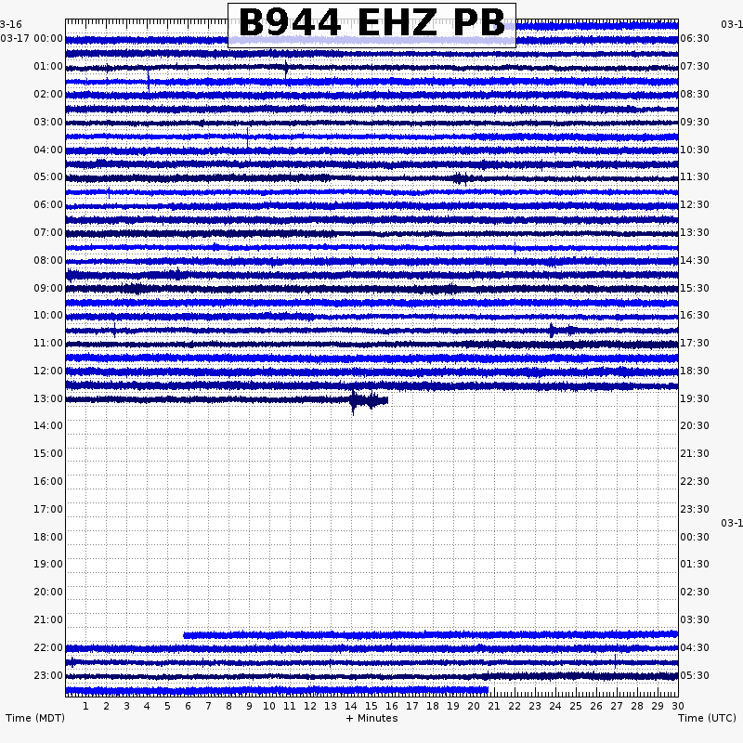The width and height of the screenshot is (743, 743).
Task: Click the 00:30 UTC time label
Action: (x=695, y=538)
